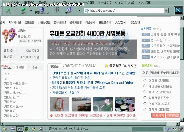
Task: Click the Stop (停止) toolbar icon
Action: pos(57,9)
